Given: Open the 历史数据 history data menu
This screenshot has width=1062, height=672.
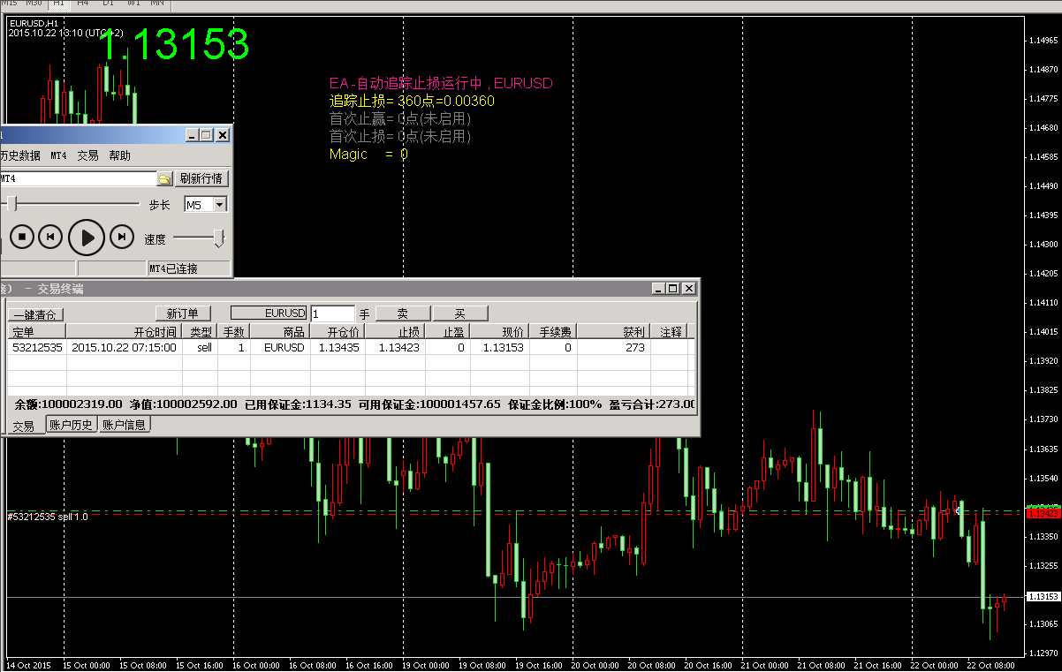Looking at the screenshot, I should click(x=19, y=155).
